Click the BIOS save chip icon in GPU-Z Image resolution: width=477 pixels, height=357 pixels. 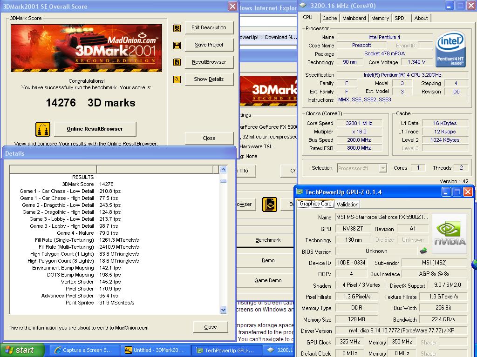coord(423,251)
